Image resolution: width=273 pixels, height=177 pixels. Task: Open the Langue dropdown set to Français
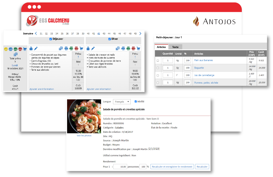click(x=122, y=102)
